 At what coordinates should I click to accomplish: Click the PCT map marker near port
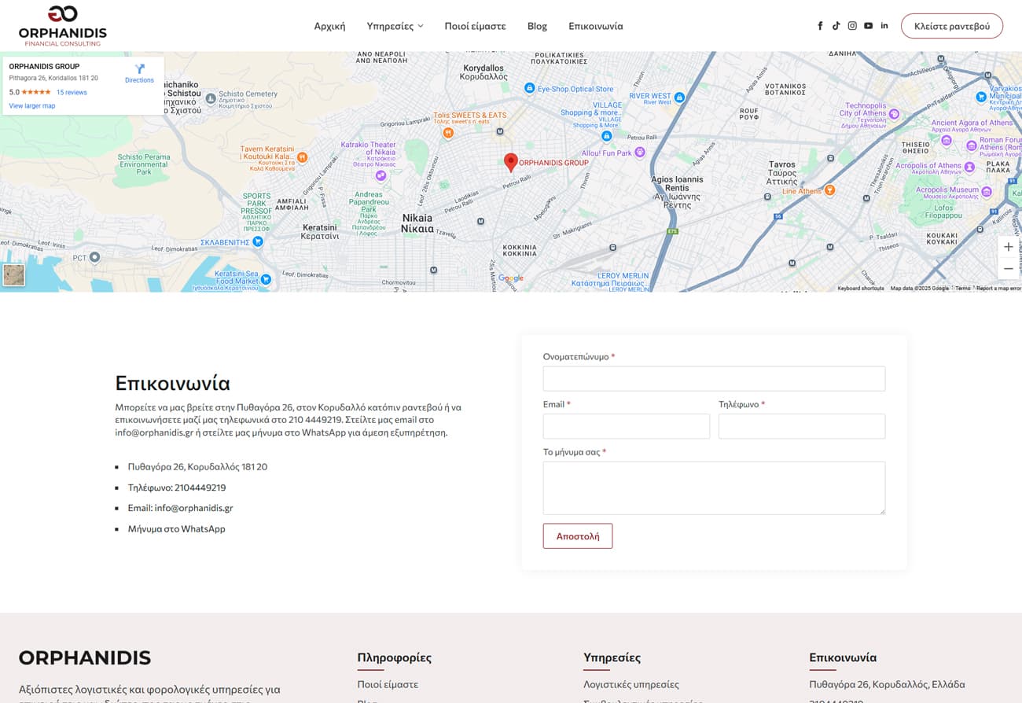pos(95,257)
